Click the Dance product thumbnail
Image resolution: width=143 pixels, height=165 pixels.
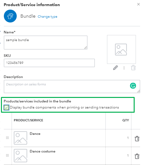click(21, 138)
